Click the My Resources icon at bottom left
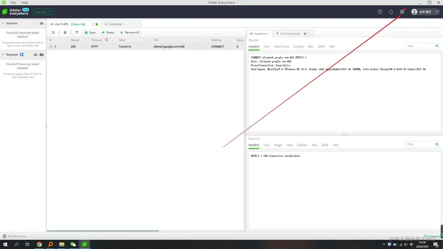Screen dimensions: 443x249 coord(4,236)
